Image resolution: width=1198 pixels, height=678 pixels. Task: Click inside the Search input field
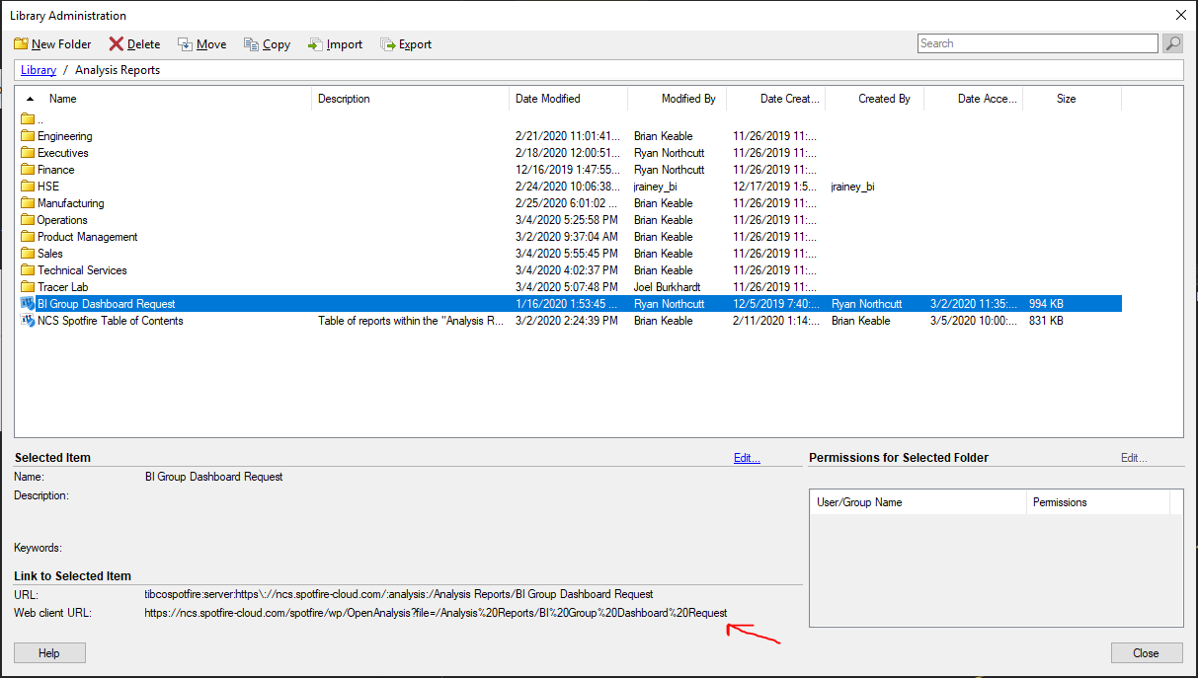click(x=1036, y=43)
